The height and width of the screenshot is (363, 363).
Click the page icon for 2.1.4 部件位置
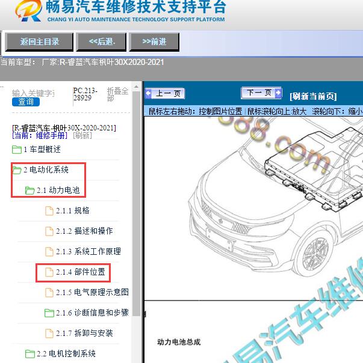tap(49, 272)
